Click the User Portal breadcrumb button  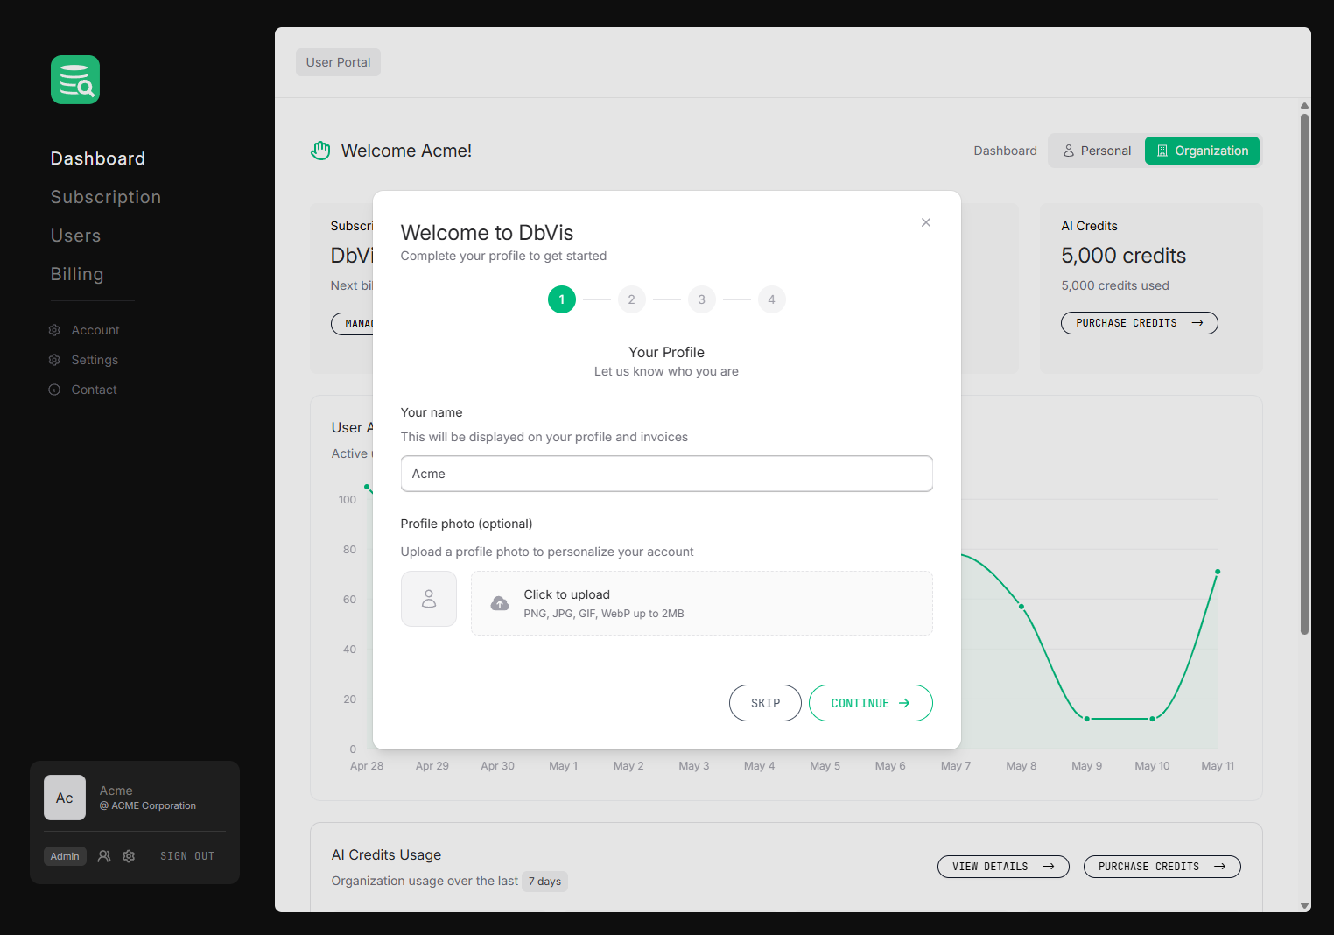coord(338,62)
